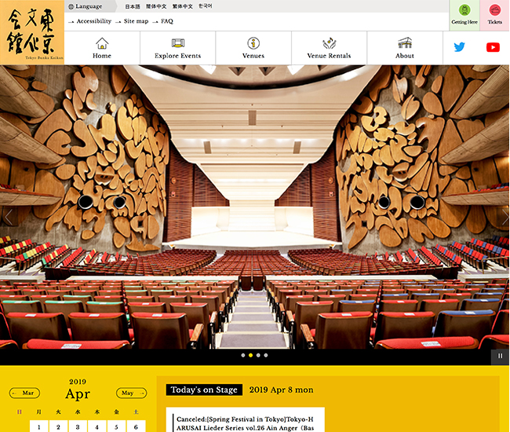Pause the slideshow
510x432 pixels.
tap(501, 356)
